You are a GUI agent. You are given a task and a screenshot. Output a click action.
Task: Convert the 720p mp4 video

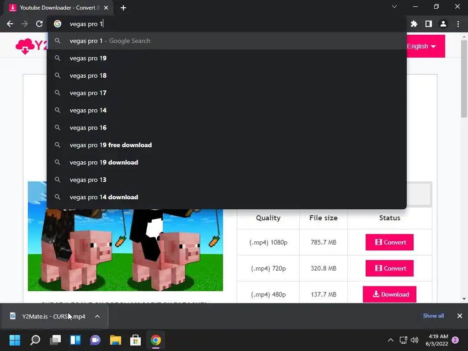pyautogui.click(x=389, y=268)
